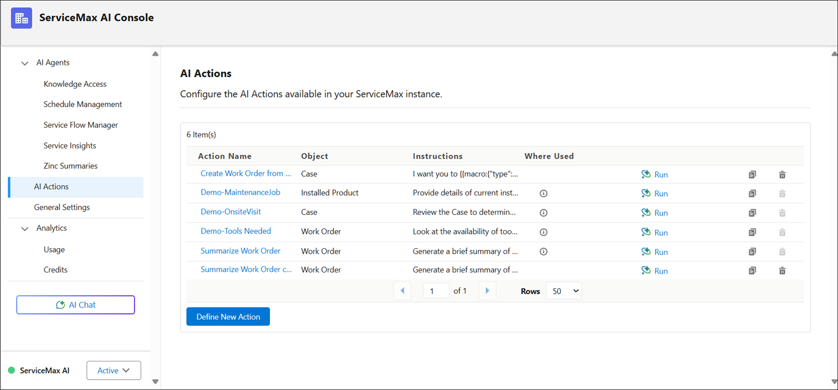Click "Provide details of current inst..." instructions cell

coord(465,193)
